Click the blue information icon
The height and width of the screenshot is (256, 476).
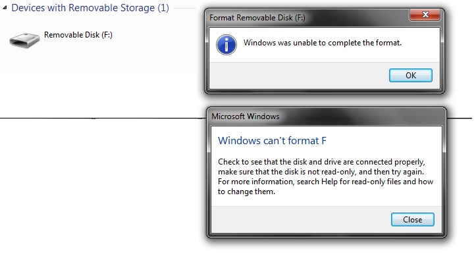pos(226,45)
